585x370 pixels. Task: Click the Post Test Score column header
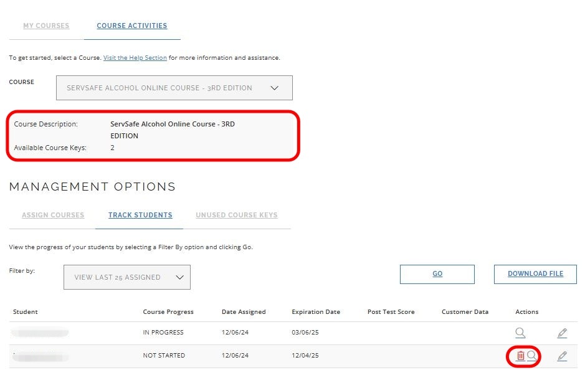[391, 312]
